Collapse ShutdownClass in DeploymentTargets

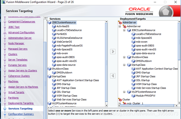[124, 57]
